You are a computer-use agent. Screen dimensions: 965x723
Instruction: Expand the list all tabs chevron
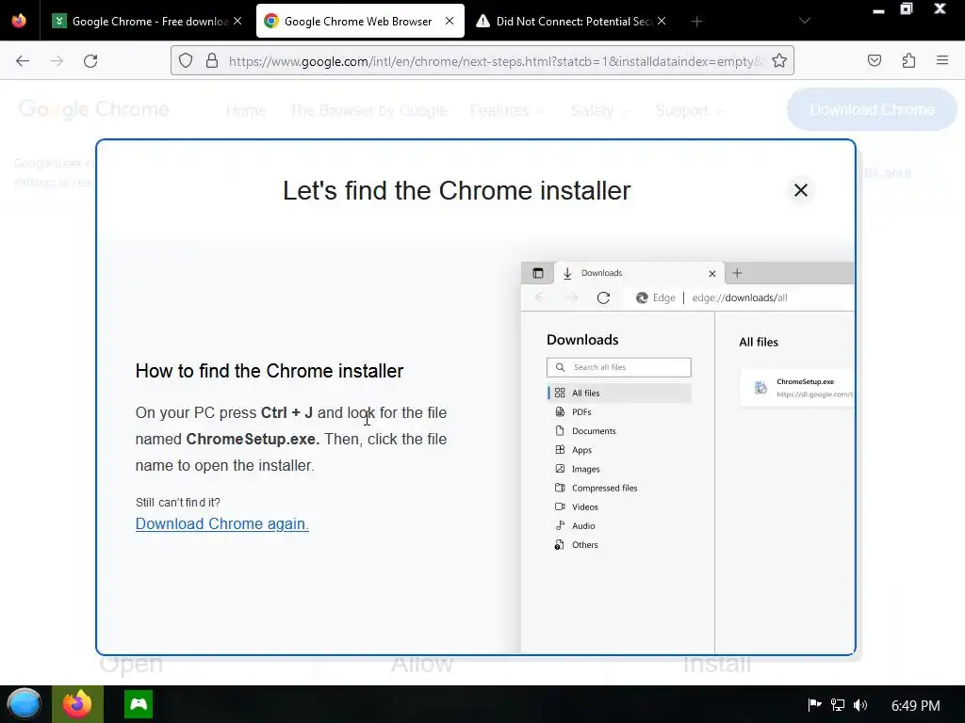point(805,21)
